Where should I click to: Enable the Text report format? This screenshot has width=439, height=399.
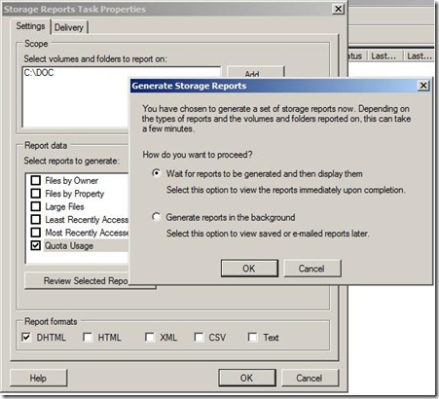(252, 337)
